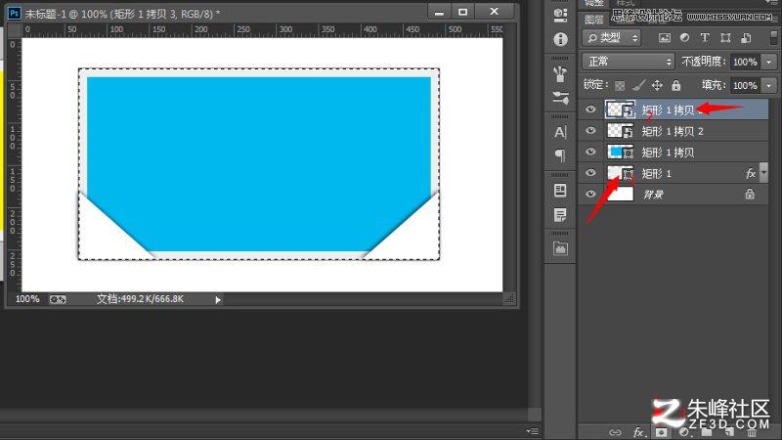Click the 不透明度 value field
Viewport: 782px width, 440px height.
[746, 62]
